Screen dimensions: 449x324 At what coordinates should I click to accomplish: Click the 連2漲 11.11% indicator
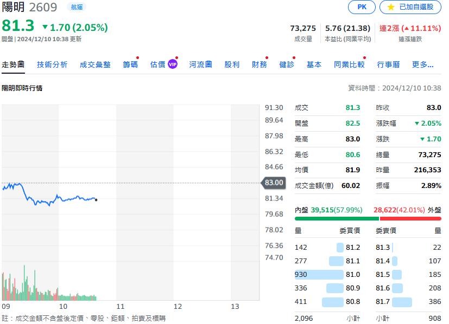[x=410, y=28]
